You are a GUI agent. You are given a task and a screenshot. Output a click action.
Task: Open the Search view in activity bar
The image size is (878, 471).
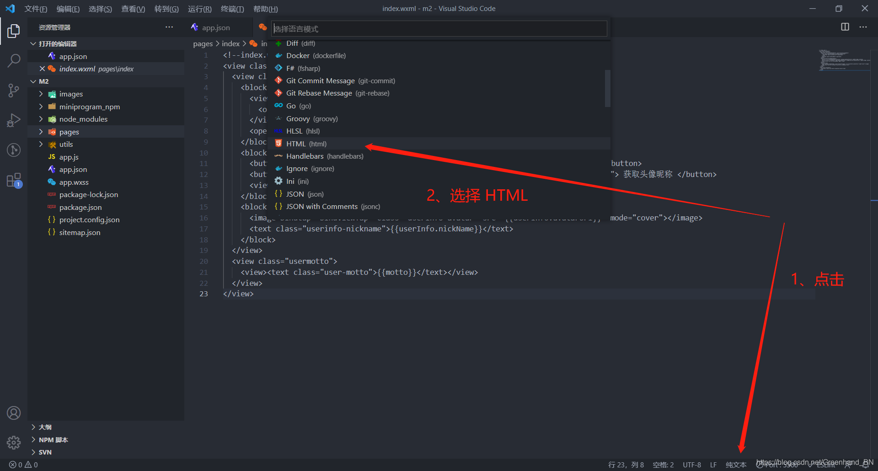pos(14,60)
